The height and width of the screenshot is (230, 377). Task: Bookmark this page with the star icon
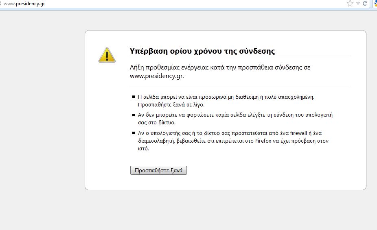350,4
